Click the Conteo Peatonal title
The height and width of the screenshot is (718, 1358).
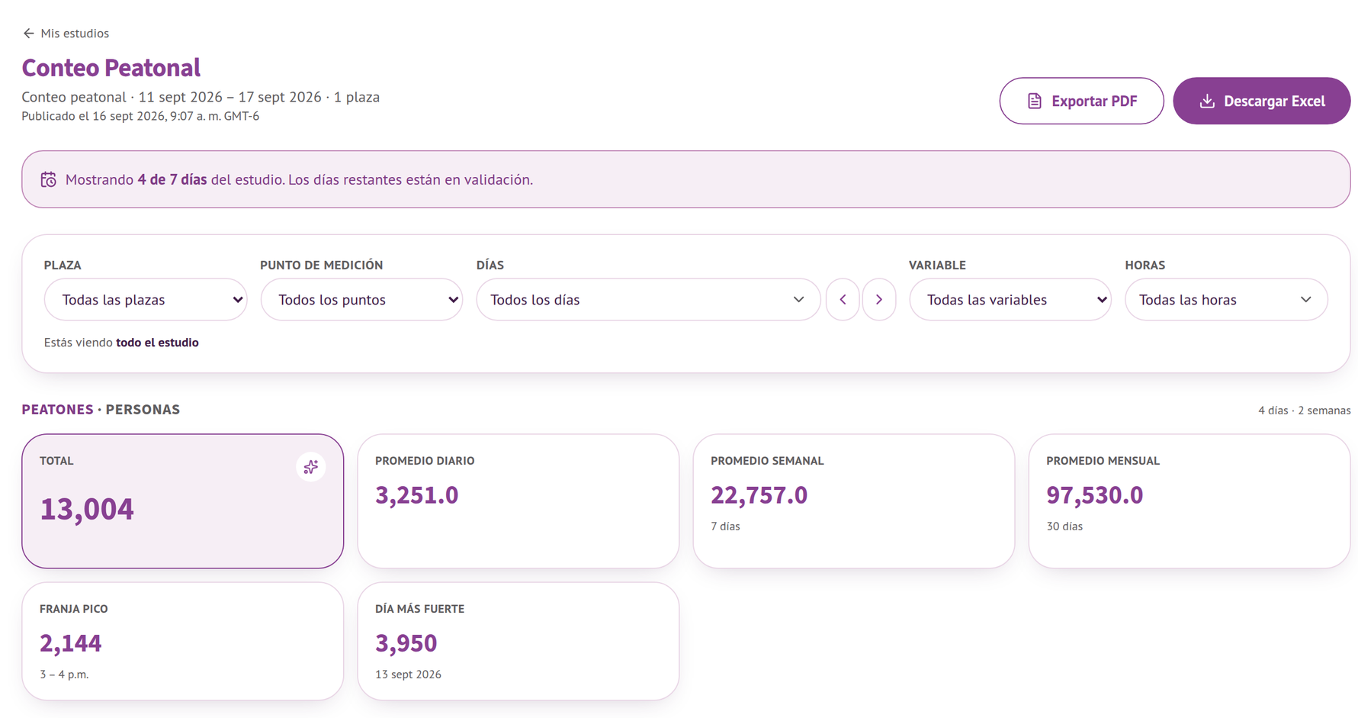coord(111,68)
